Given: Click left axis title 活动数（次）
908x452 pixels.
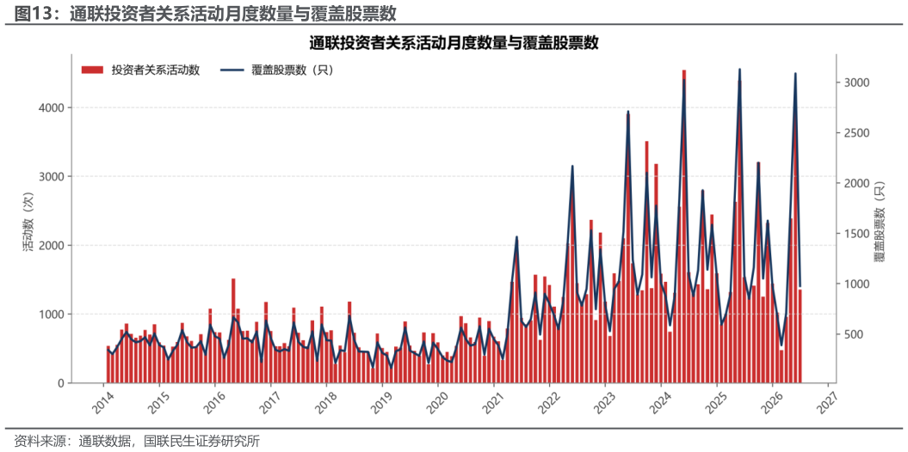Looking at the screenshot, I should pyautogui.click(x=29, y=222).
